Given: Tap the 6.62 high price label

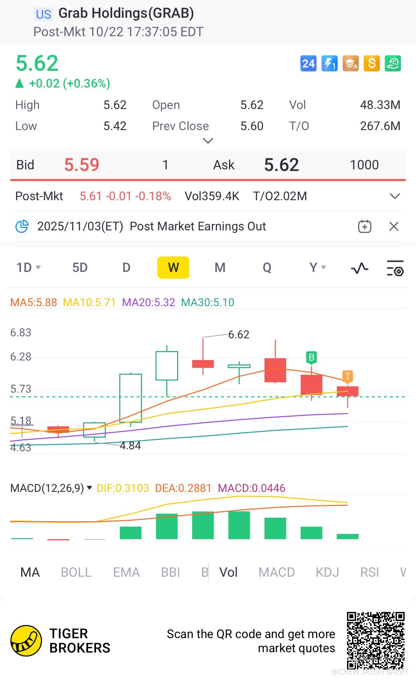Looking at the screenshot, I should tap(239, 334).
